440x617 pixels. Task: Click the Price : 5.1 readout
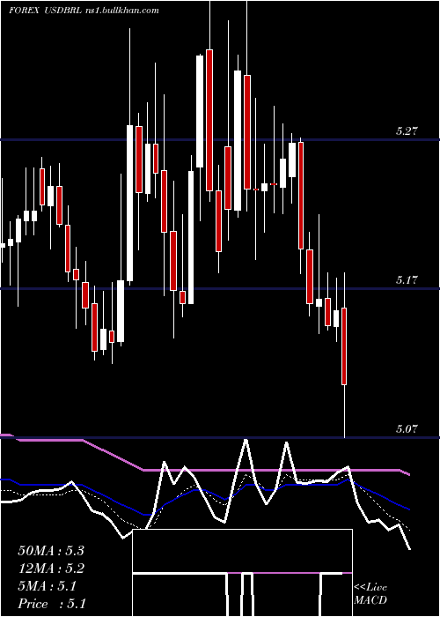point(52,604)
